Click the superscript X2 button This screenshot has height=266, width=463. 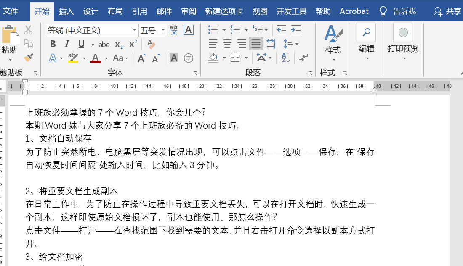point(133,44)
